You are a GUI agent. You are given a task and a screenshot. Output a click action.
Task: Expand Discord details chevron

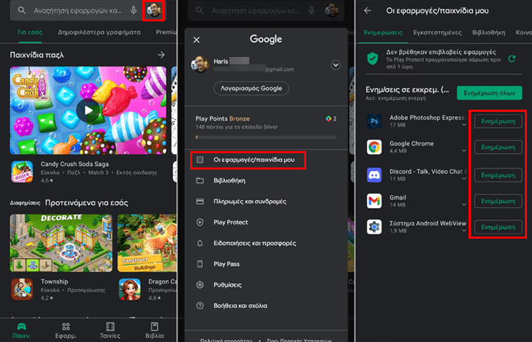coord(464,179)
